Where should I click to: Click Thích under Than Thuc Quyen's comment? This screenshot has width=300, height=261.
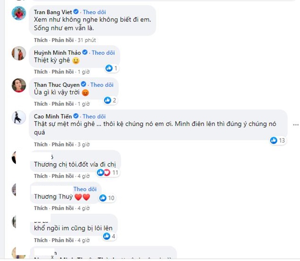click(x=41, y=104)
